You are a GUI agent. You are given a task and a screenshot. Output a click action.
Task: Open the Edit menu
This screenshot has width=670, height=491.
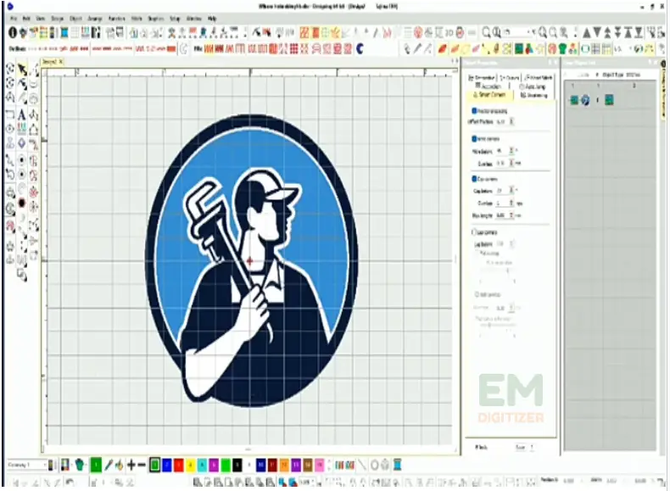tap(26, 19)
